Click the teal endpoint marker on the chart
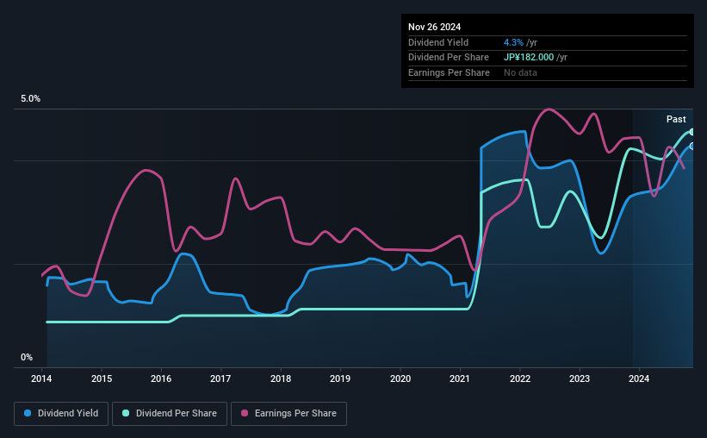 point(691,132)
